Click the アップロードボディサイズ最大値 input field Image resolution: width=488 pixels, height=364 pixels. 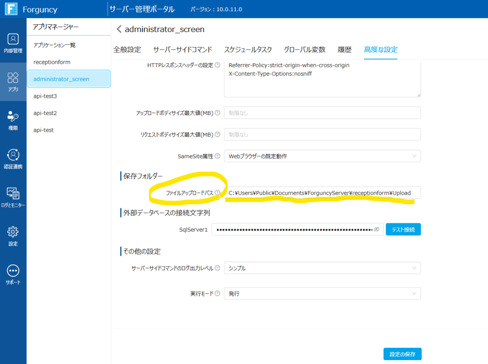point(322,113)
